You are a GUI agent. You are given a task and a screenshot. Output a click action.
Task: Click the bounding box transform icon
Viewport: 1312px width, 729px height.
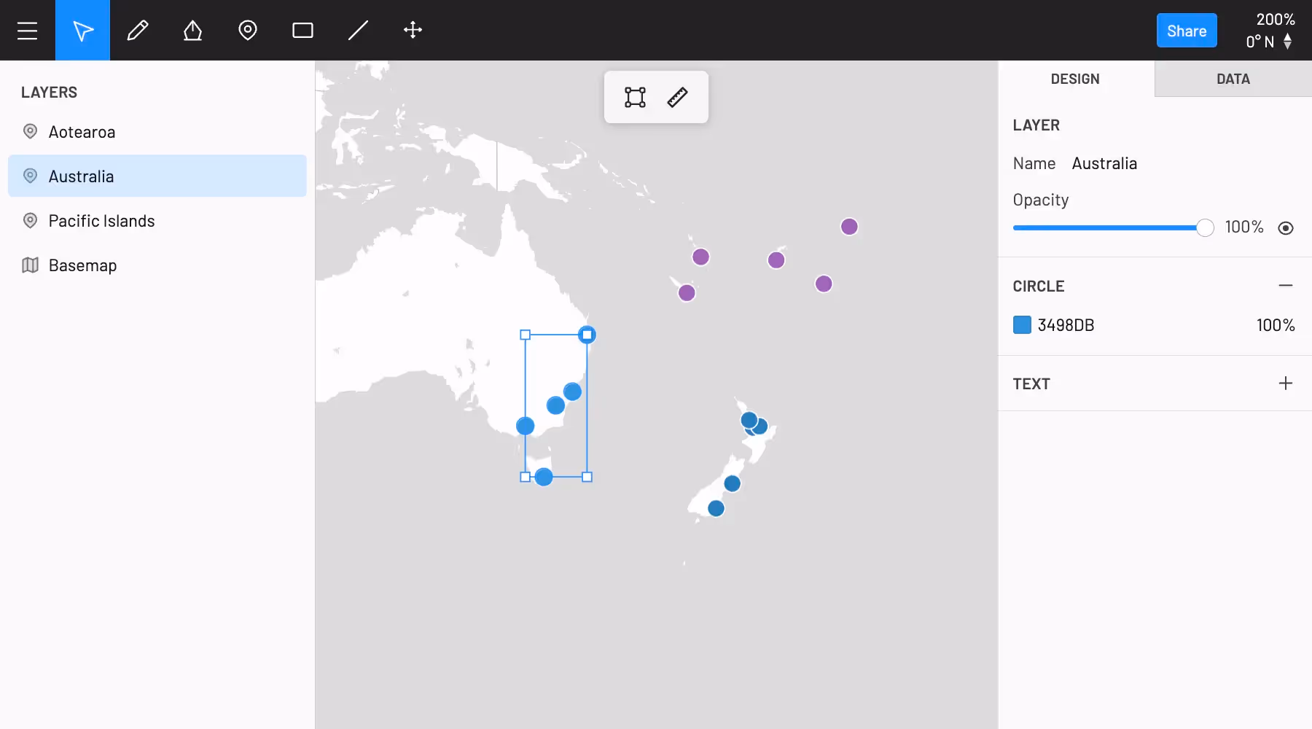click(635, 97)
